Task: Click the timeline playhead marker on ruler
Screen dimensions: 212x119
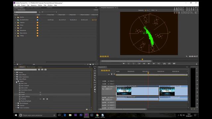Action: click(x=148, y=73)
